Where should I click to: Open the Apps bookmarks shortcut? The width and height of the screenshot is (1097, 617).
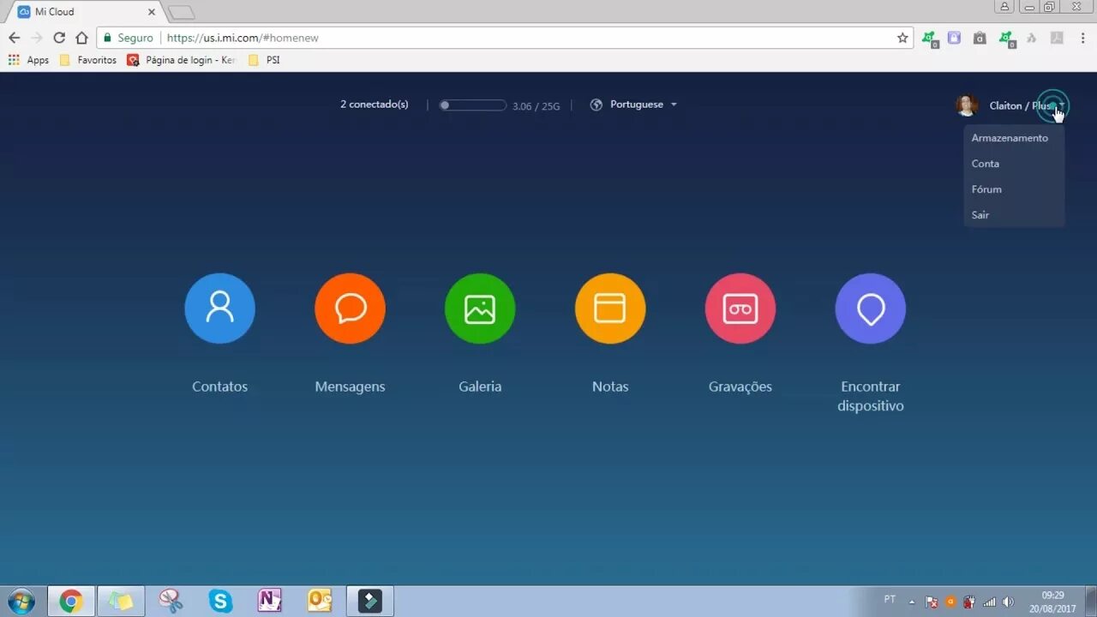click(x=29, y=60)
